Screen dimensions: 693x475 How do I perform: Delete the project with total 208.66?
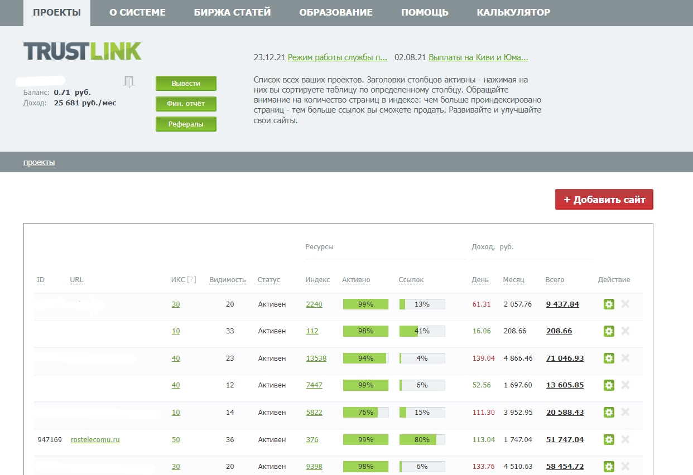point(625,331)
